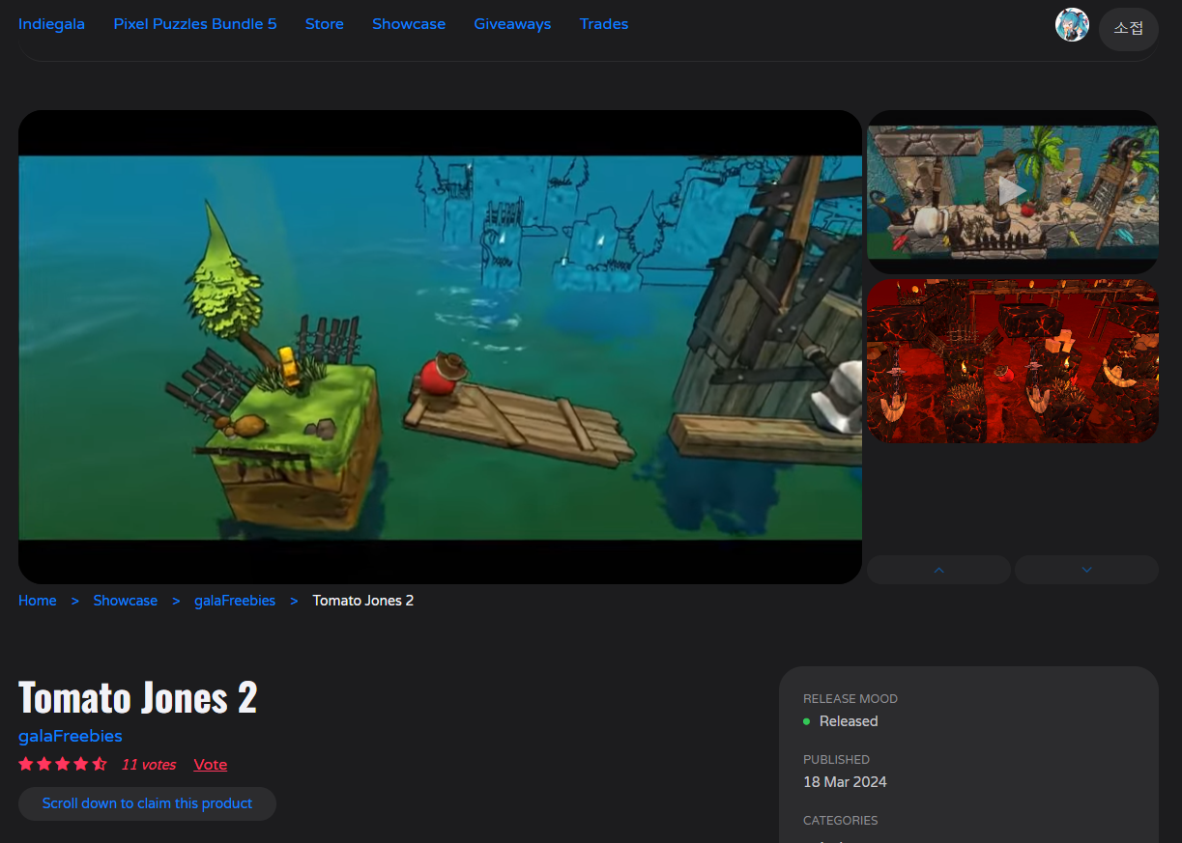
Task: Open the Indiegala home menu item
Action: [x=51, y=24]
